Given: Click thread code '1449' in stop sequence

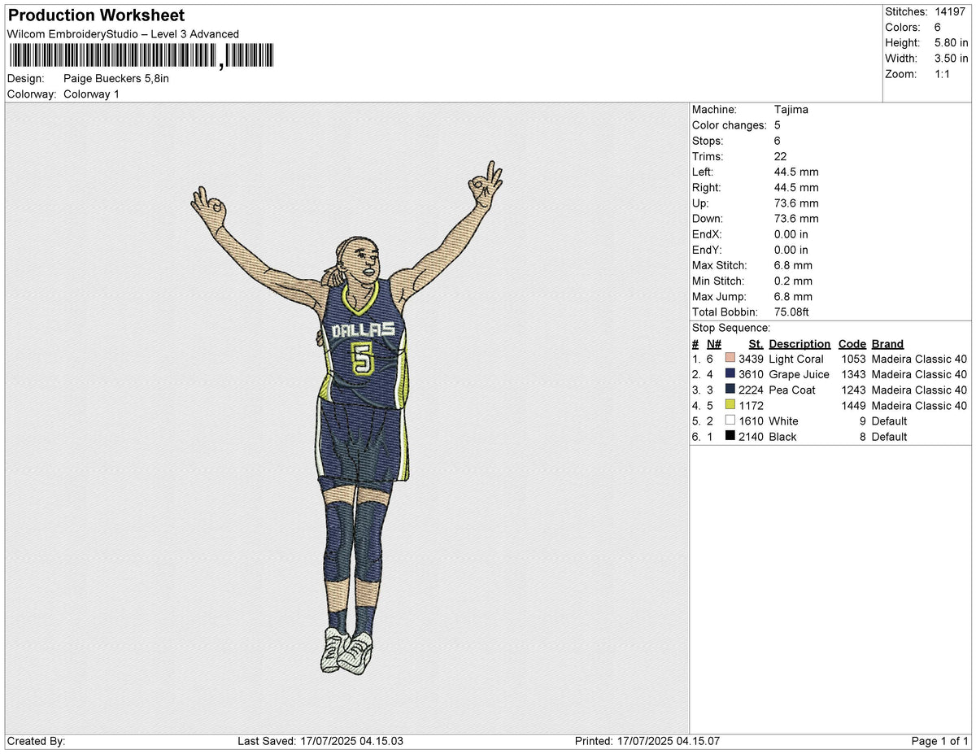Looking at the screenshot, I should tap(855, 405).
